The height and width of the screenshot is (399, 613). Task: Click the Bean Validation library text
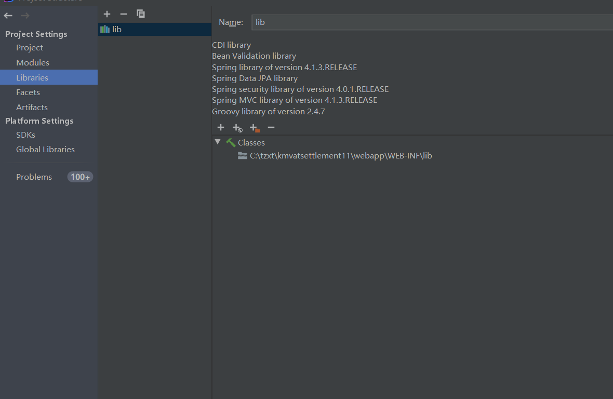click(254, 56)
